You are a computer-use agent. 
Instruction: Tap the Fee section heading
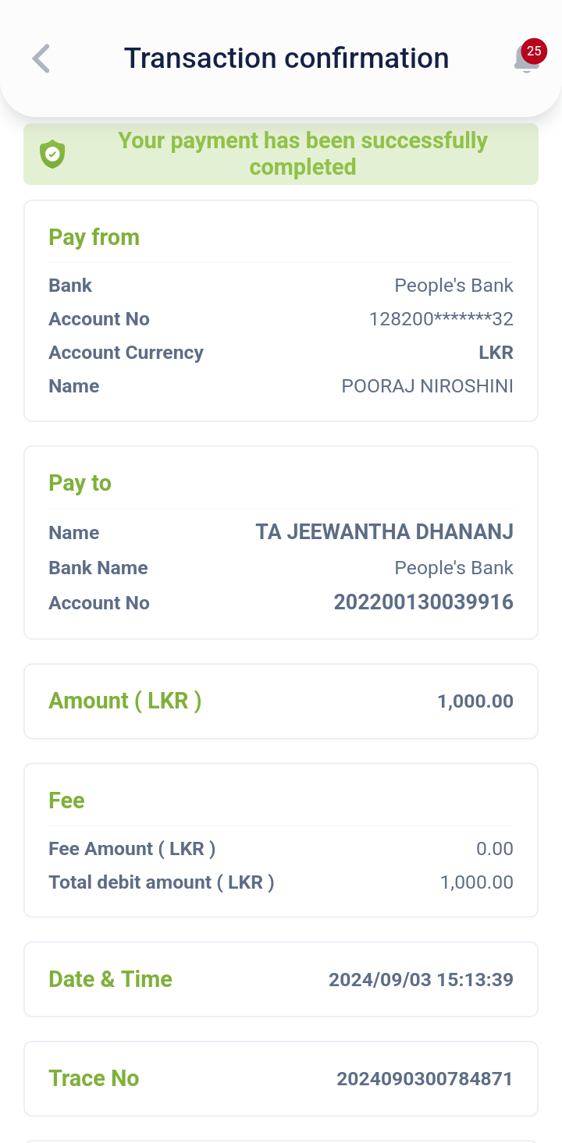point(66,800)
